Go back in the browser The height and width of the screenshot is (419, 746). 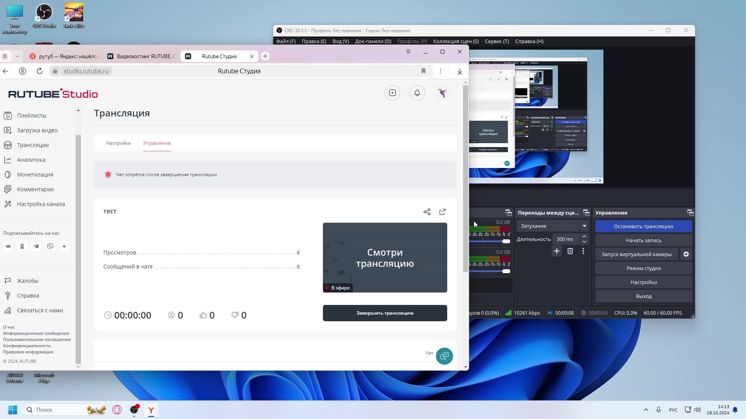5,71
